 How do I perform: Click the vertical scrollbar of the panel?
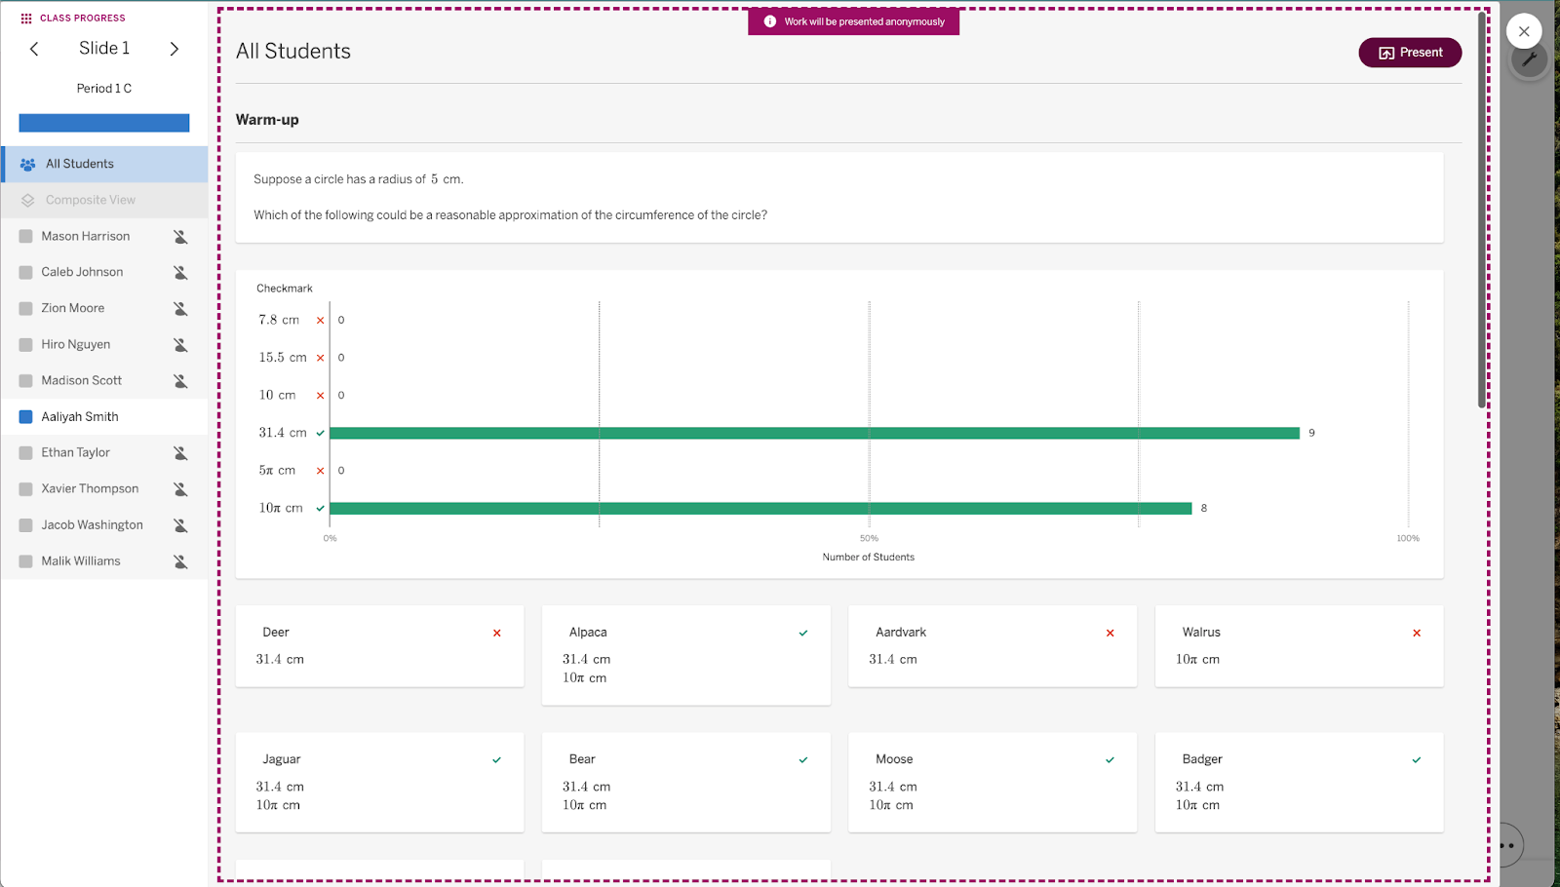[x=1482, y=211]
